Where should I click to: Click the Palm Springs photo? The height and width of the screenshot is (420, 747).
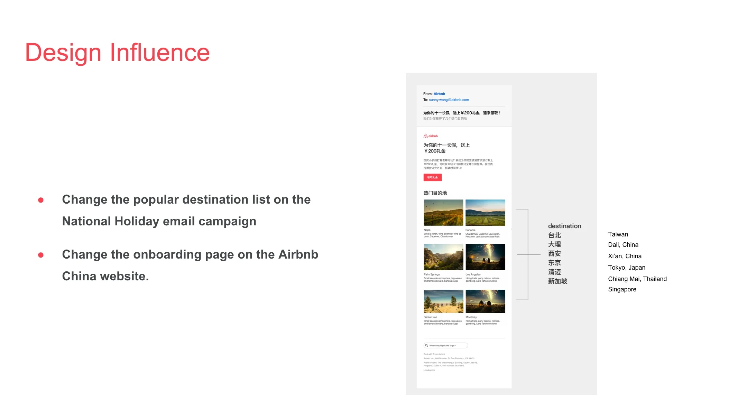(443, 256)
